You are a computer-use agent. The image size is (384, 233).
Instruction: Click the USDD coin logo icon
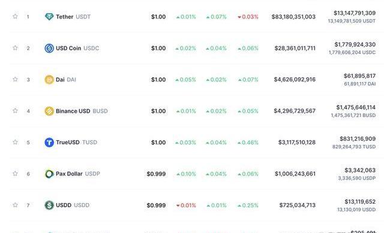coord(49,205)
